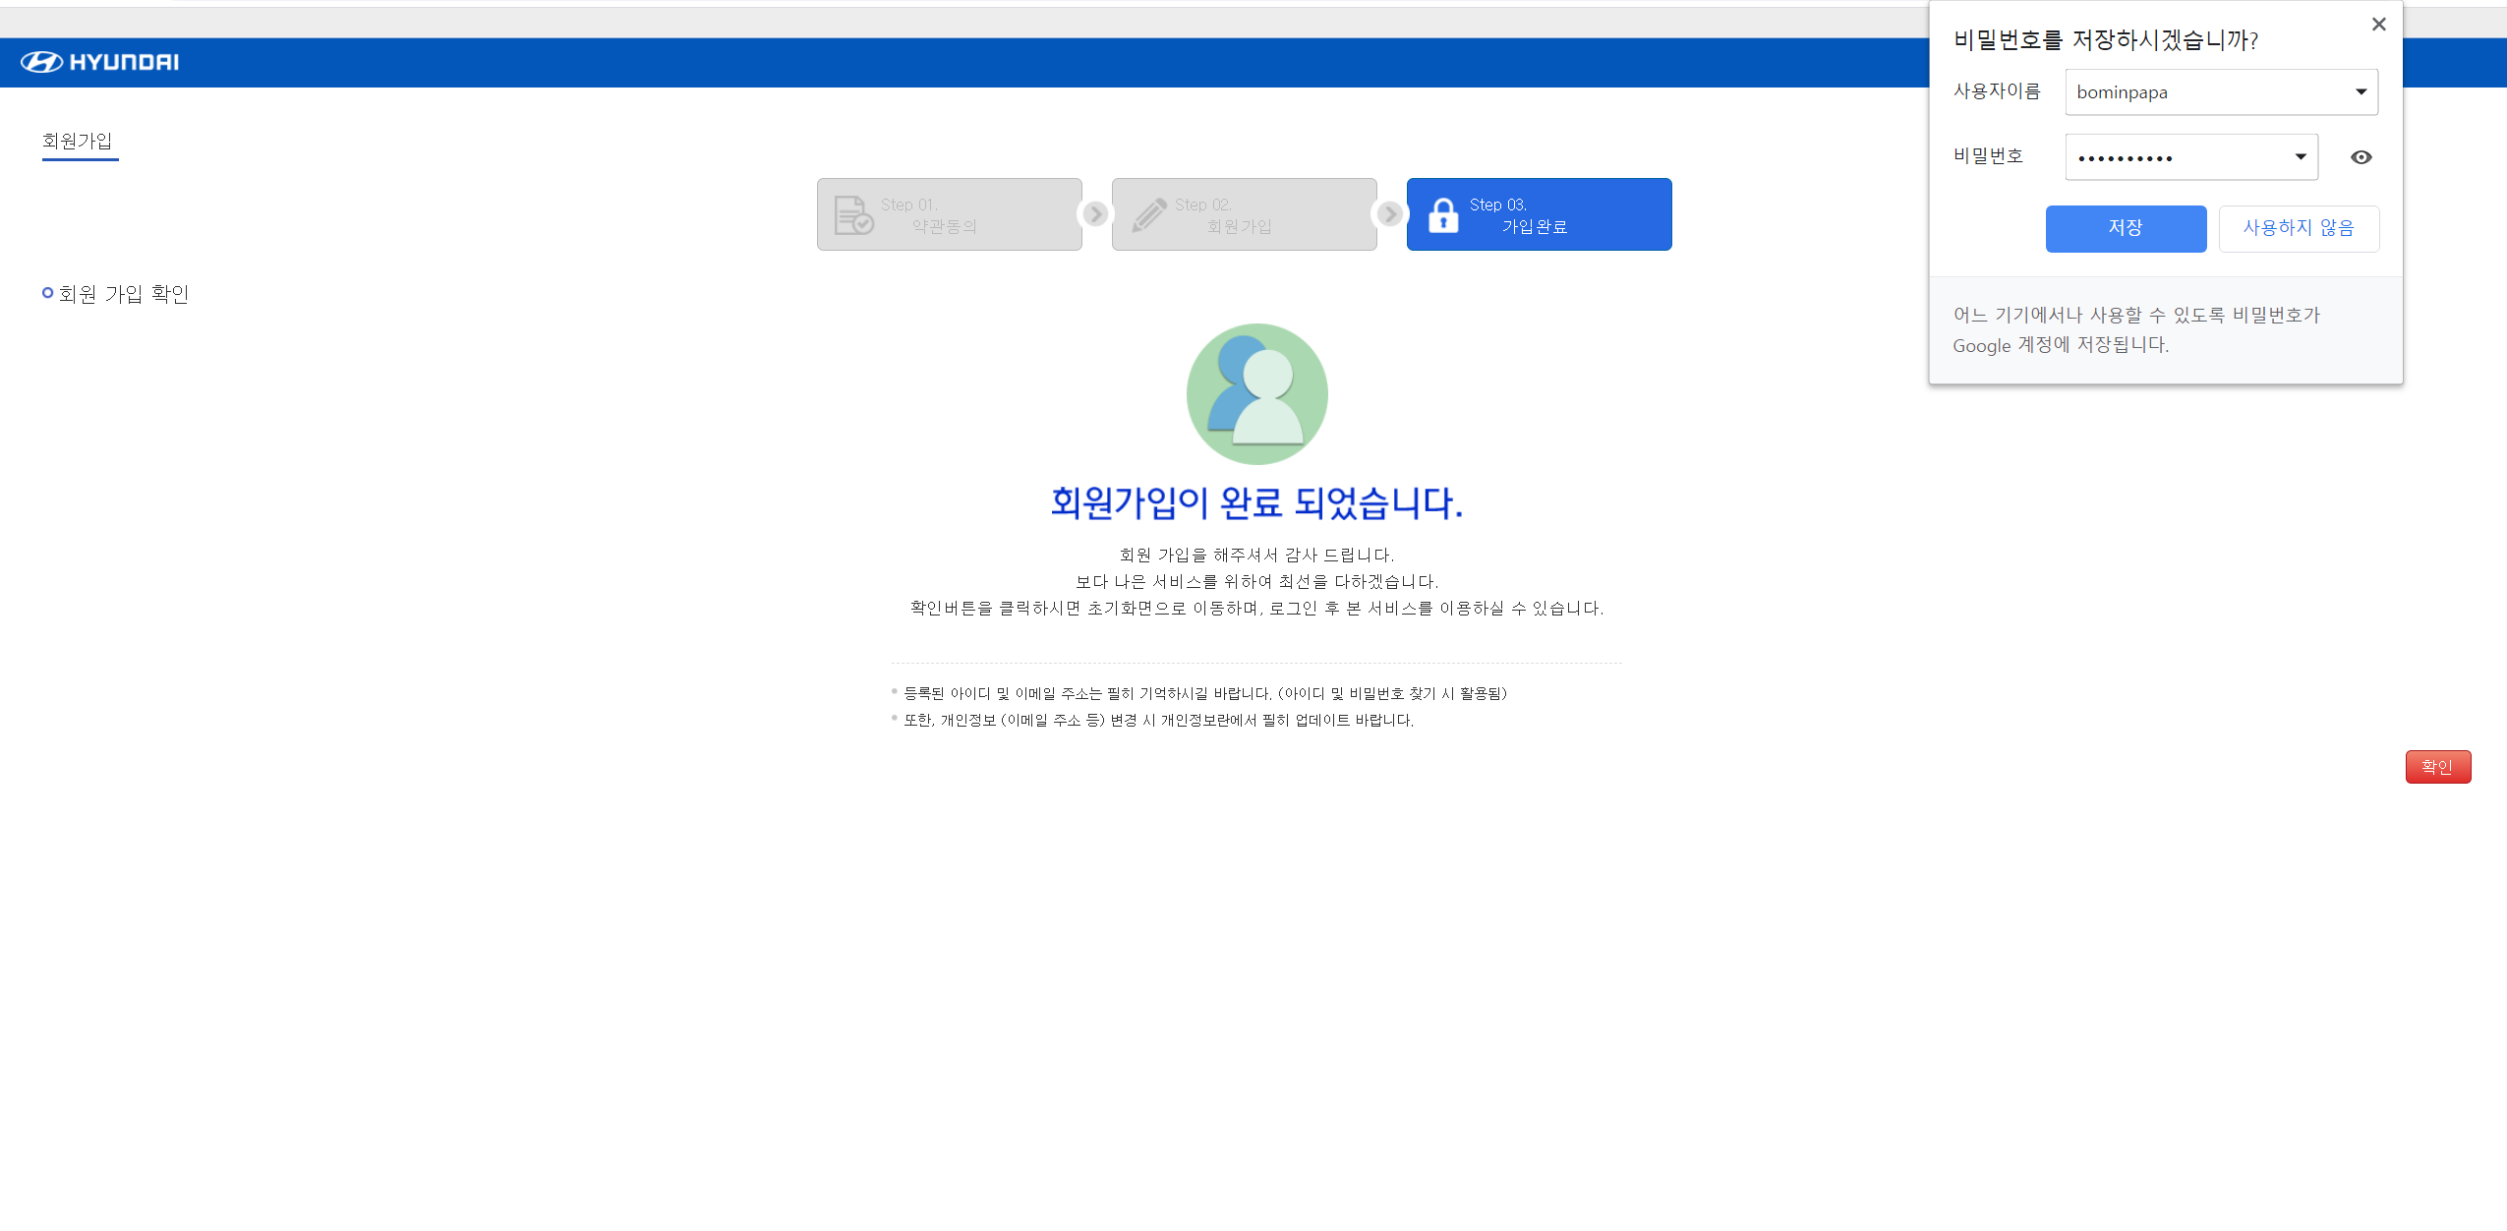The height and width of the screenshot is (1231, 2507).
Task: Click the arrow between Step 01 and 02
Action: coord(1095,214)
